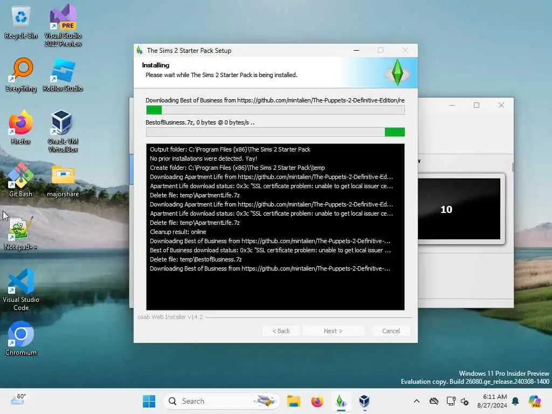
Task: Click 'BestofBusiness.7z, 0 bytes' status text
Action: (x=199, y=122)
